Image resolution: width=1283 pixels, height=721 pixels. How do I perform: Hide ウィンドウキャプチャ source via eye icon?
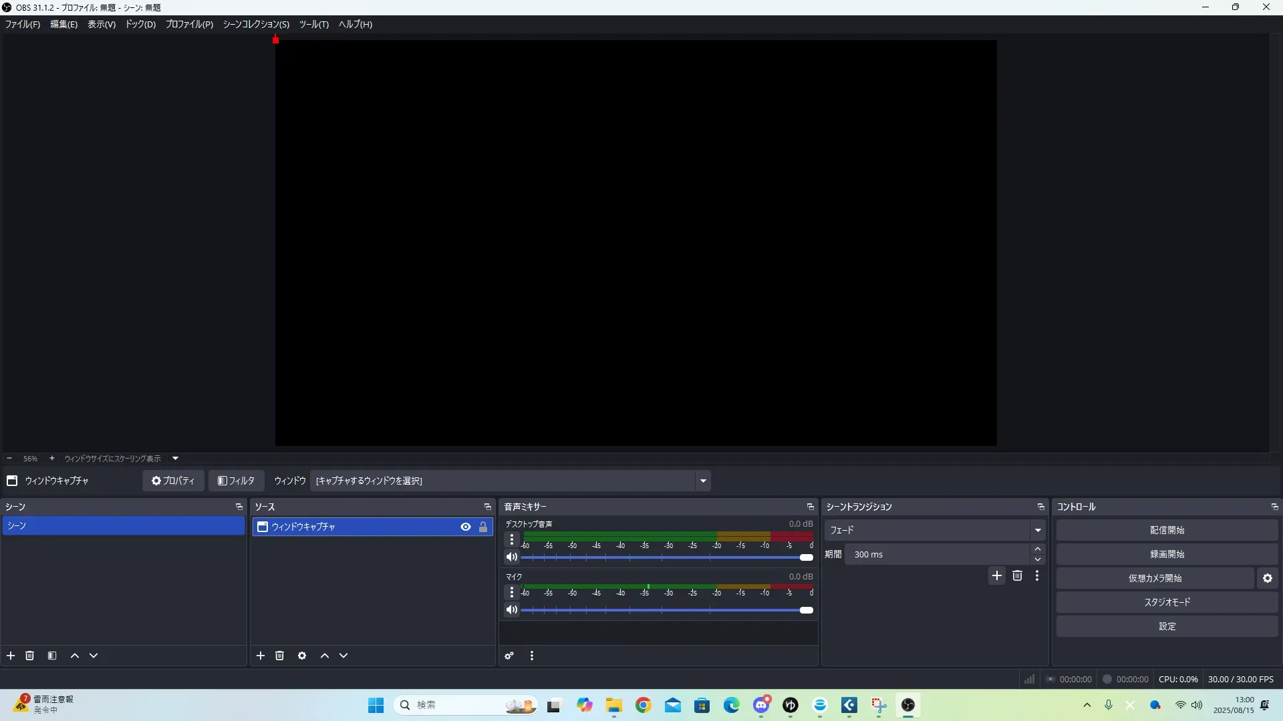[x=466, y=527]
